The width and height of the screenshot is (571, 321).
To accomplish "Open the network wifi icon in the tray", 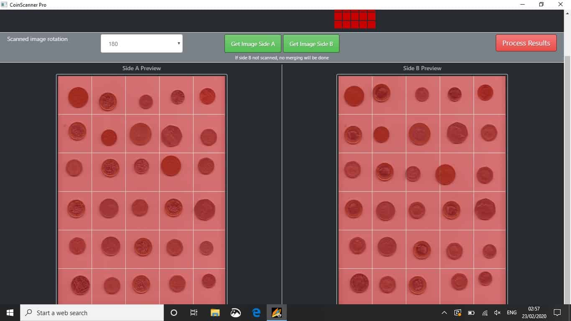I will click(x=485, y=313).
